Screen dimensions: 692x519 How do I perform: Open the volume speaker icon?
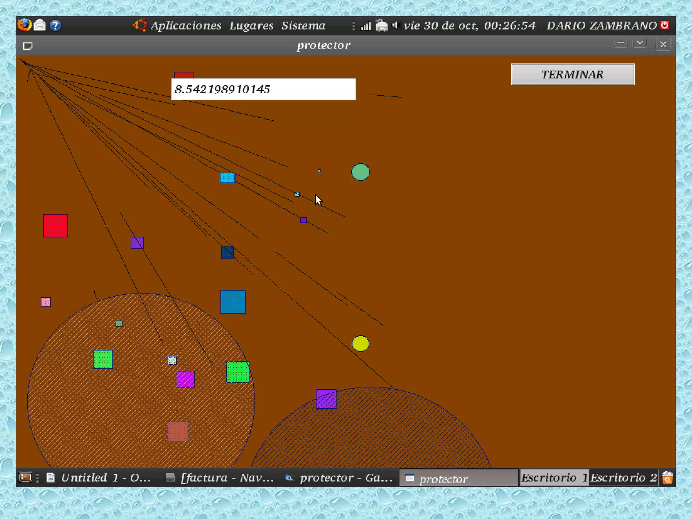pos(396,25)
